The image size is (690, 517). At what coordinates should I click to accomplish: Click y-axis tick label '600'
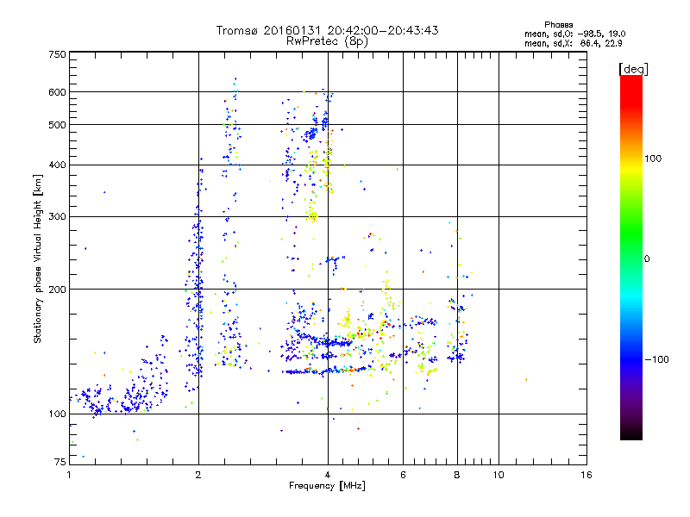pos(57,92)
